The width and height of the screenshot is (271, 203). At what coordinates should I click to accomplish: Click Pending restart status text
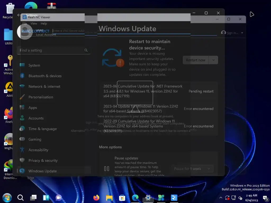(x=201, y=91)
